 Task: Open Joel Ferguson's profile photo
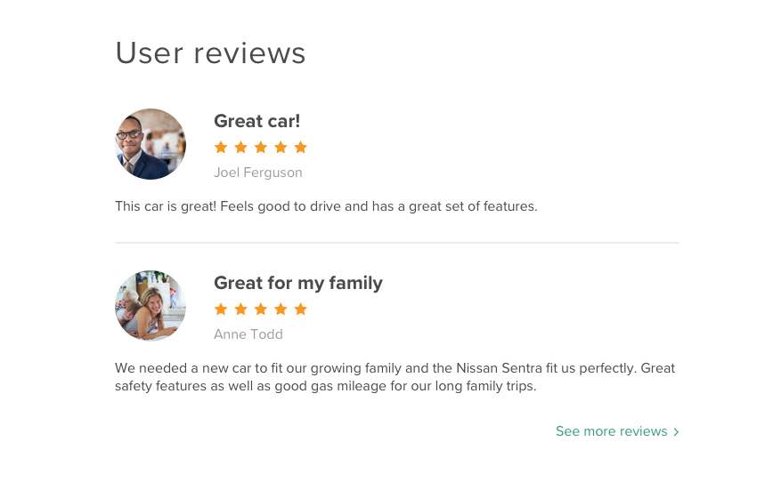point(151,144)
